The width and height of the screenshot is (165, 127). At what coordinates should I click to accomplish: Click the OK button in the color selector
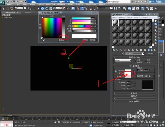click(x=85, y=40)
